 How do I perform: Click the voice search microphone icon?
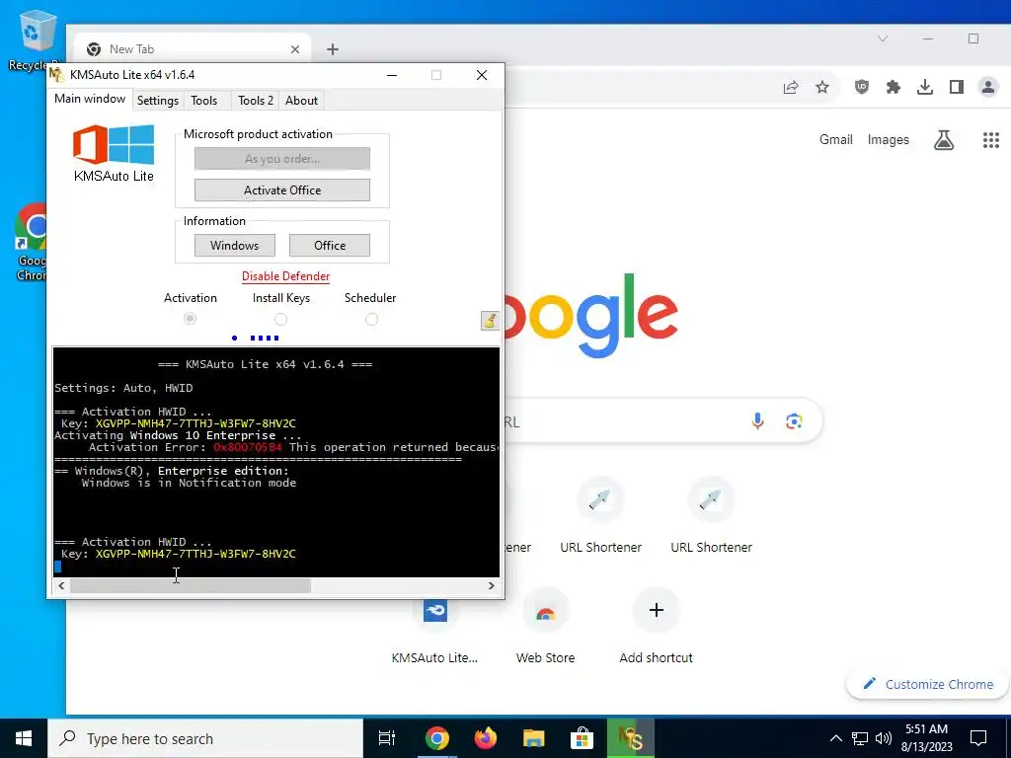pos(757,421)
